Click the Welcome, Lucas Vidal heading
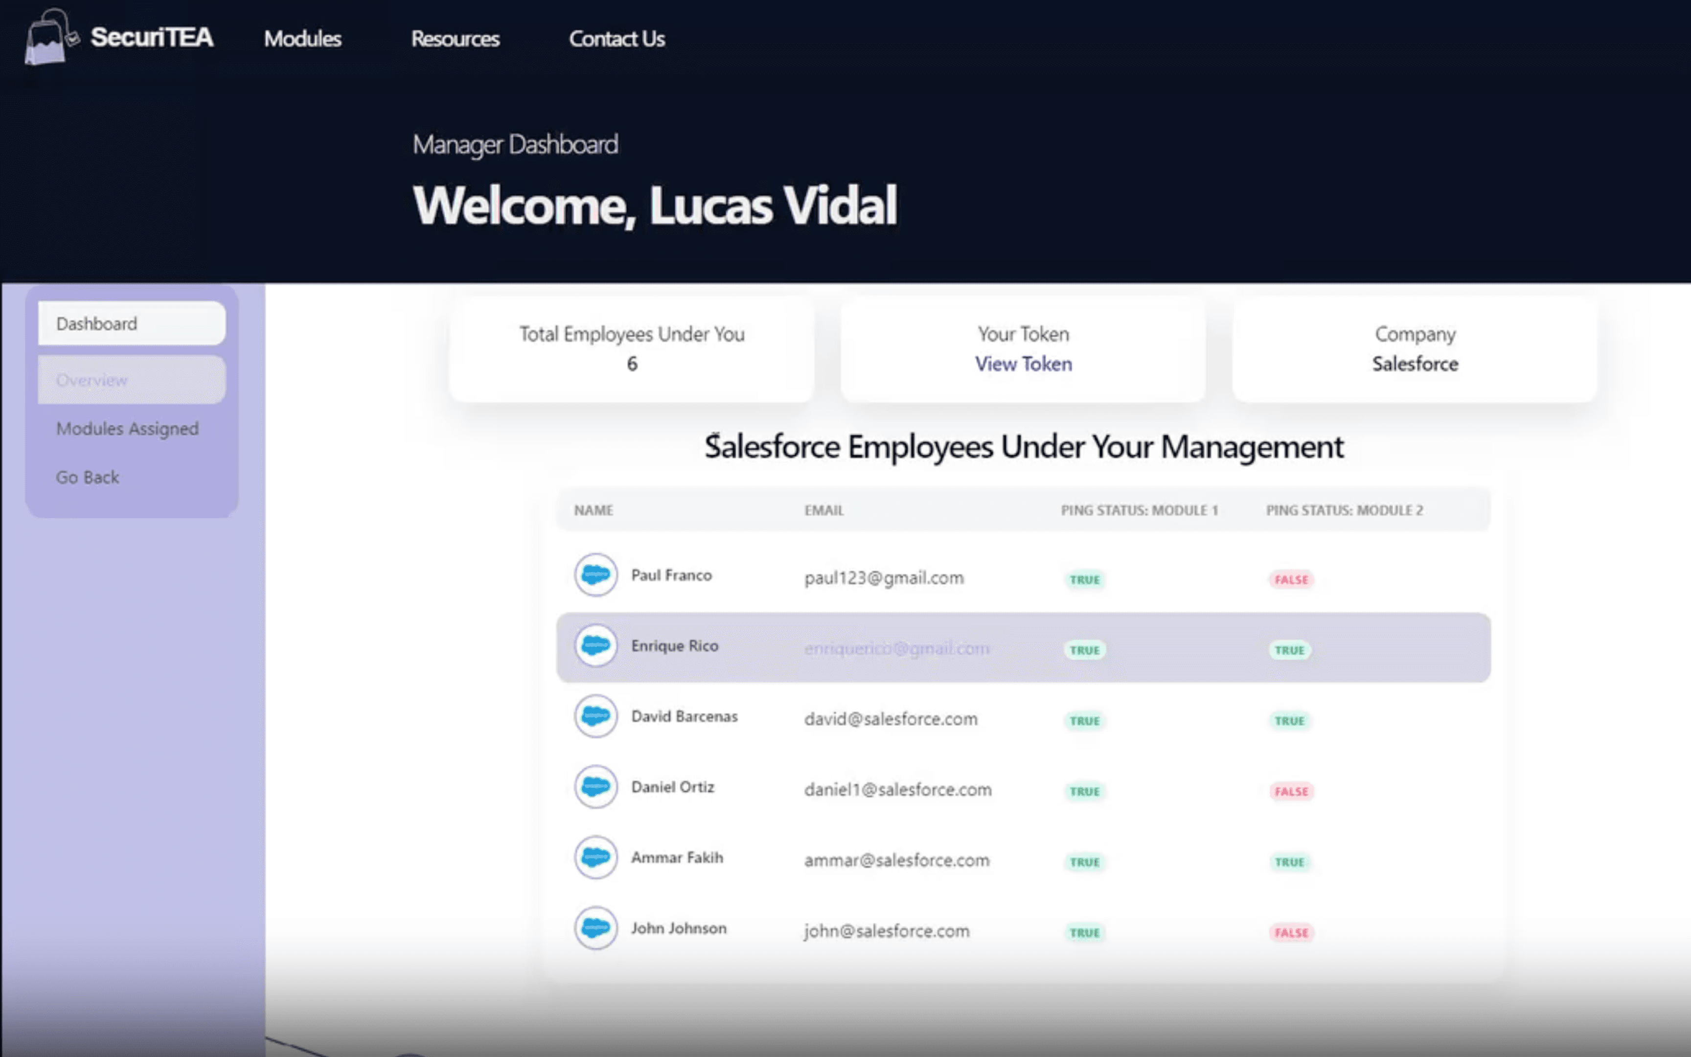Screen dimensions: 1691x1057 coord(655,206)
